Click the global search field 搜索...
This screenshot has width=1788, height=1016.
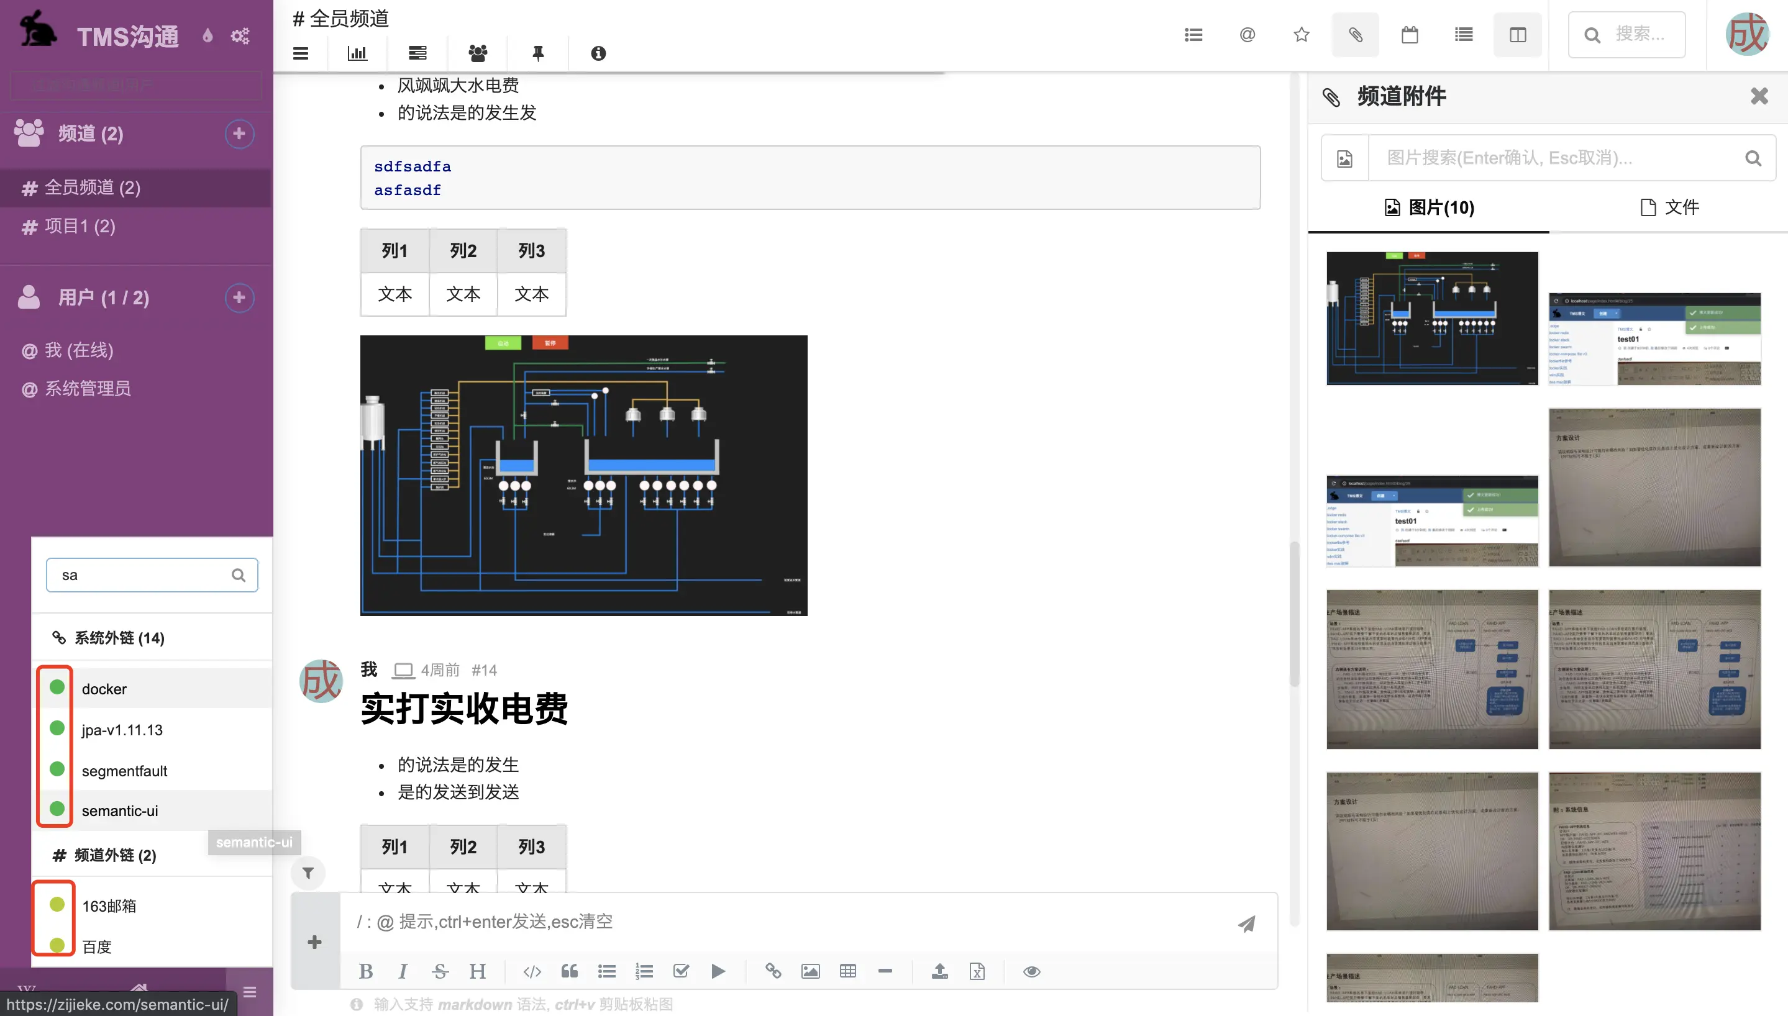[1627, 34]
